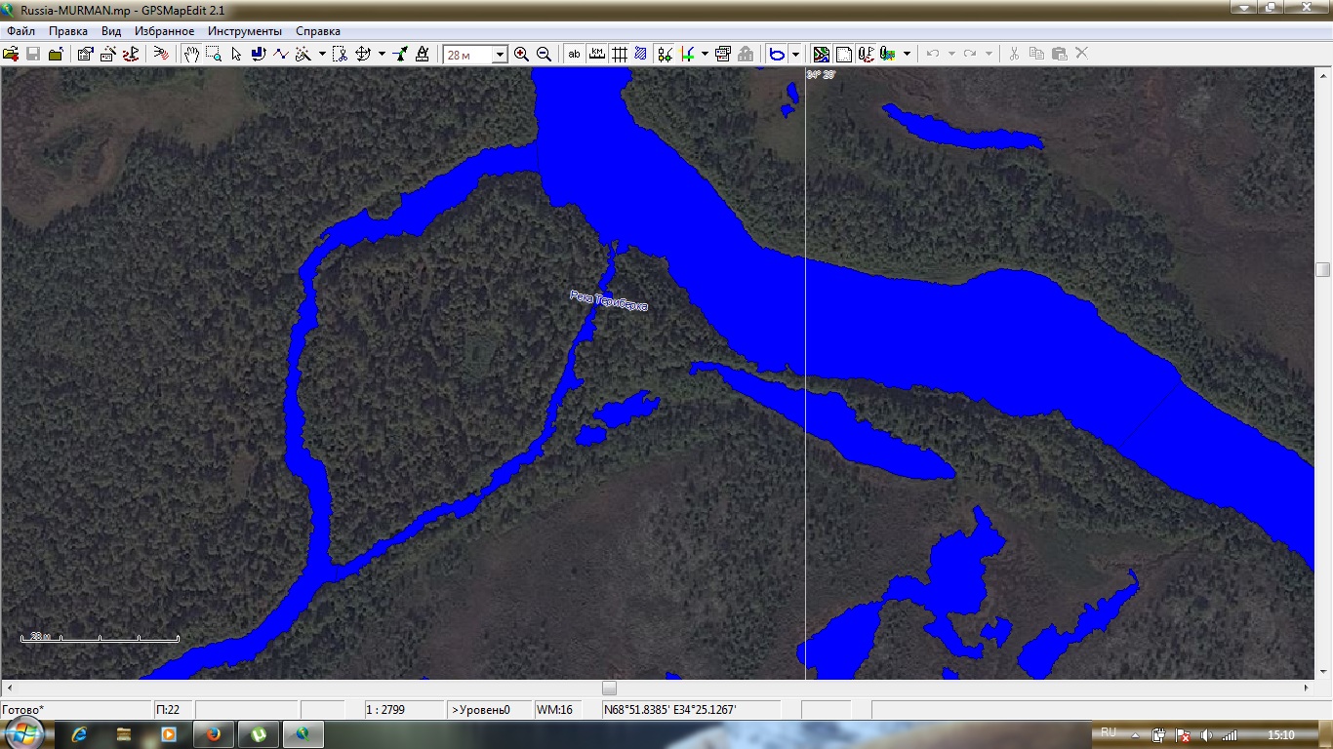The width and height of the screenshot is (1333, 749).
Task: Open the Файл menu
Action: (x=20, y=31)
